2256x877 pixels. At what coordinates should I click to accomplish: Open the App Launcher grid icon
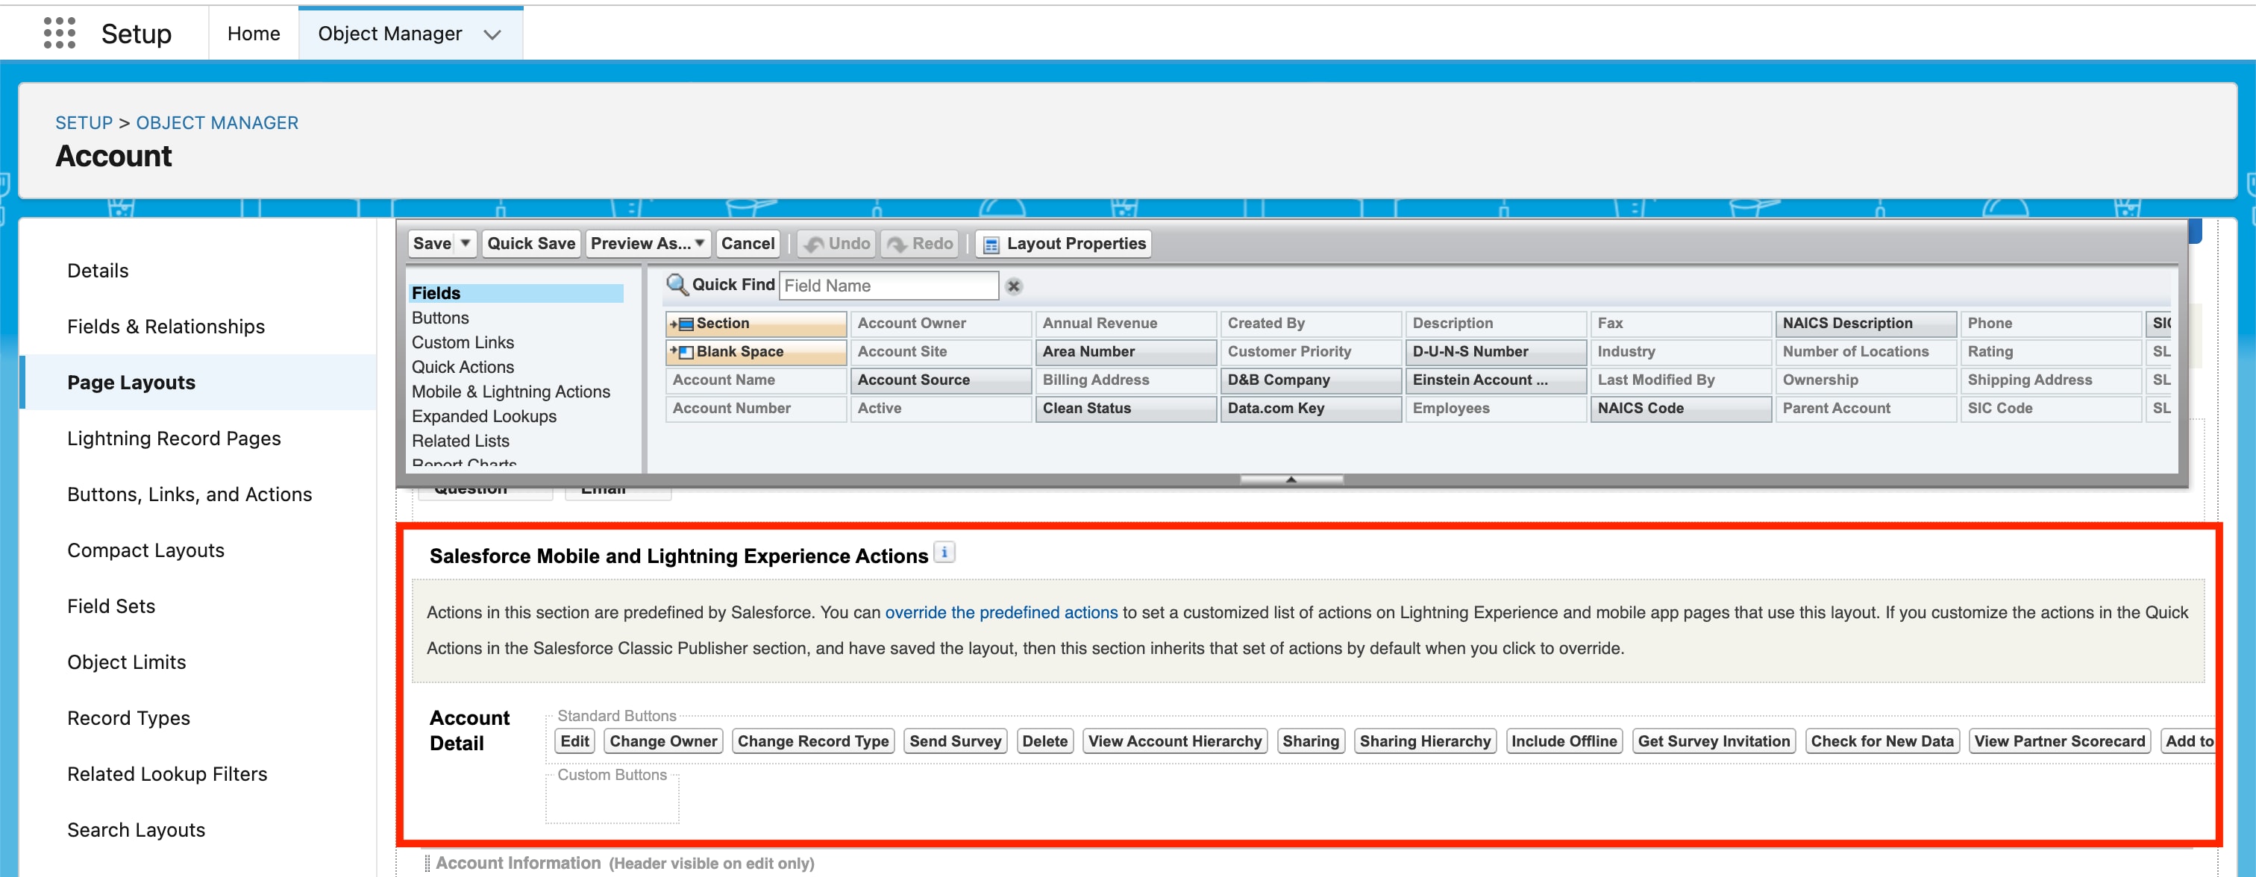click(x=60, y=34)
